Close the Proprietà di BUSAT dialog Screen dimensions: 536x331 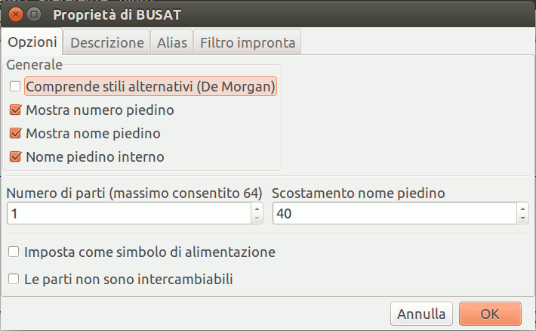point(15,14)
